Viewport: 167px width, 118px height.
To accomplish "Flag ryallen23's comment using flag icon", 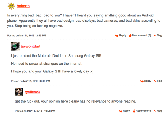I will click(155, 111).
